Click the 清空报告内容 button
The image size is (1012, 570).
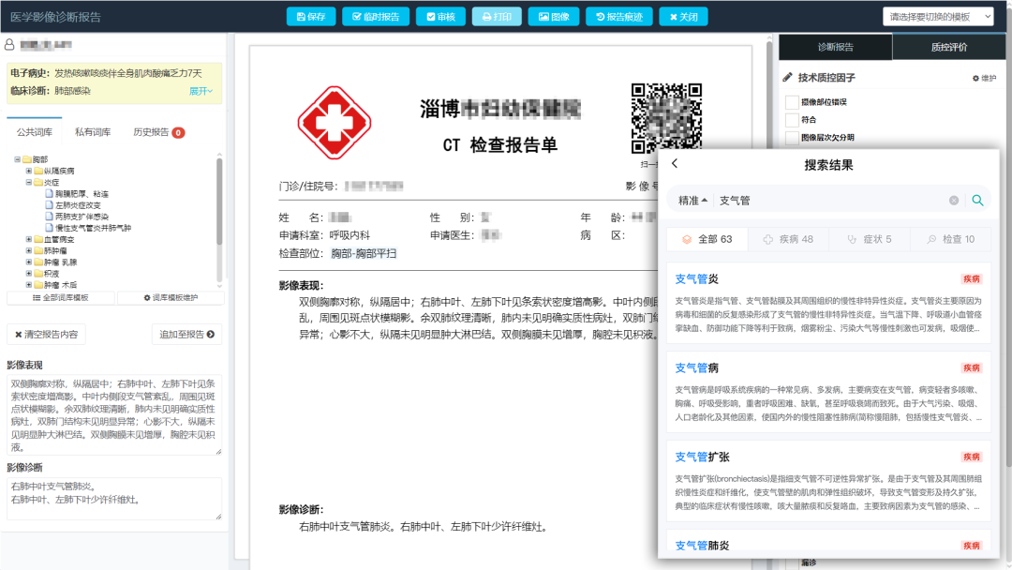tap(47, 334)
